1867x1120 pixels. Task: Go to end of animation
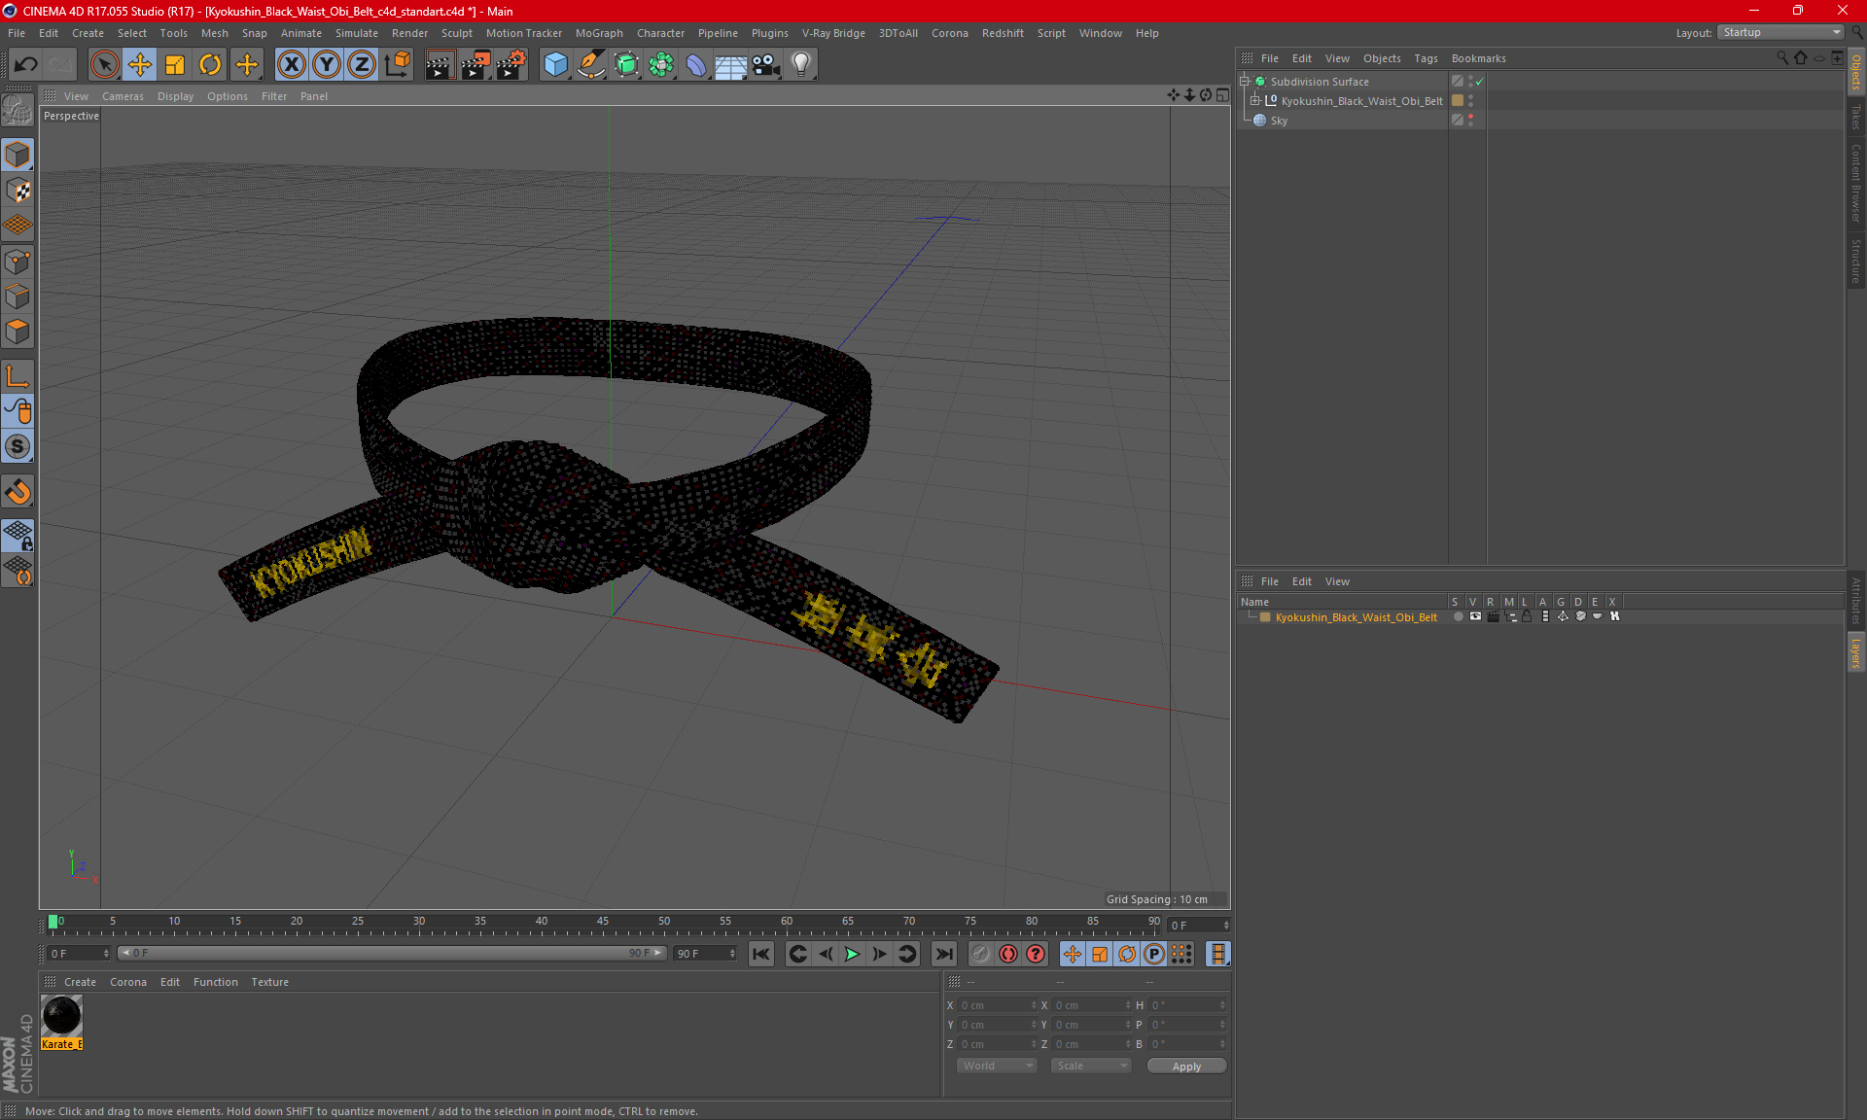click(943, 954)
